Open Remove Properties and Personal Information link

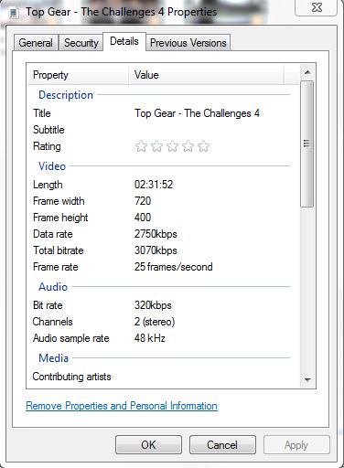coord(122,406)
